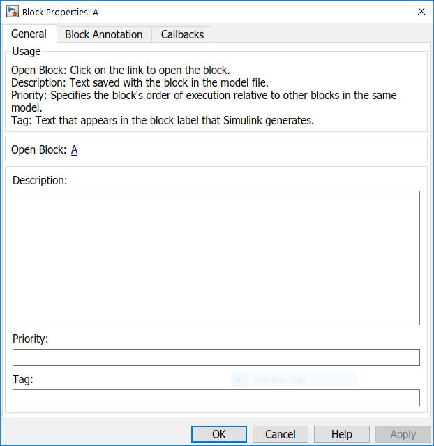Click the Apply button
Viewport: 434px width, 446px height.
(403, 434)
